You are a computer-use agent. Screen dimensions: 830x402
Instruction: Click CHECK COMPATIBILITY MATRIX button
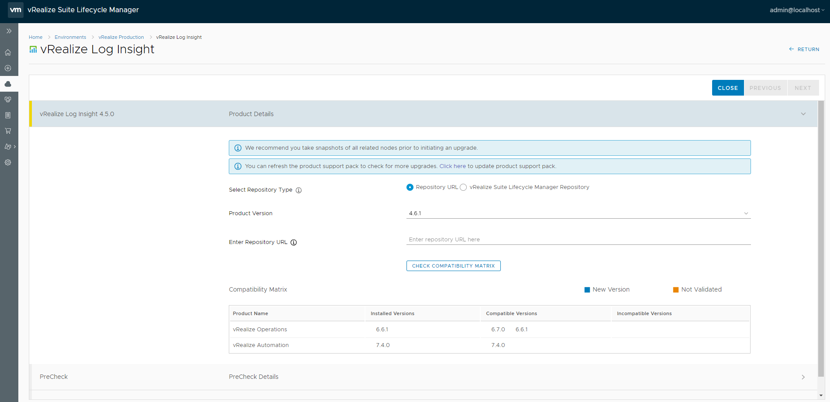[454, 266]
